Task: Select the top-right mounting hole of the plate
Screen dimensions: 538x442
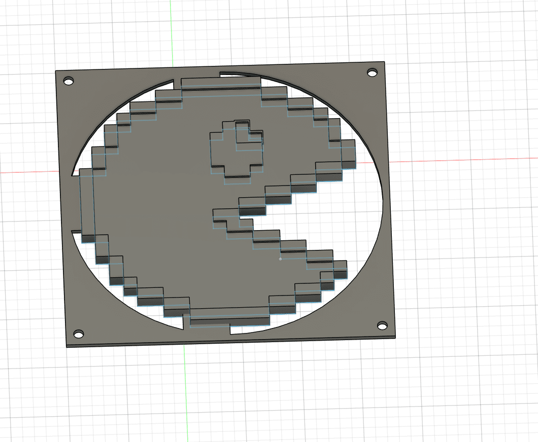Action: pyautogui.click(x=372, y=72)
